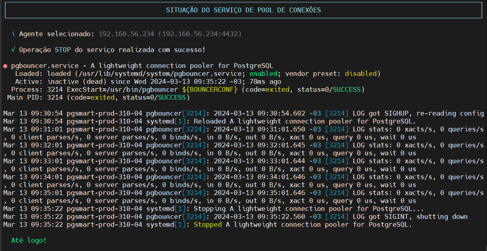Click the green check mark before "Operação"
Image resolution: width=487 pixels, height=251 pixels.
pyautogui.click(x=13, y=50)
